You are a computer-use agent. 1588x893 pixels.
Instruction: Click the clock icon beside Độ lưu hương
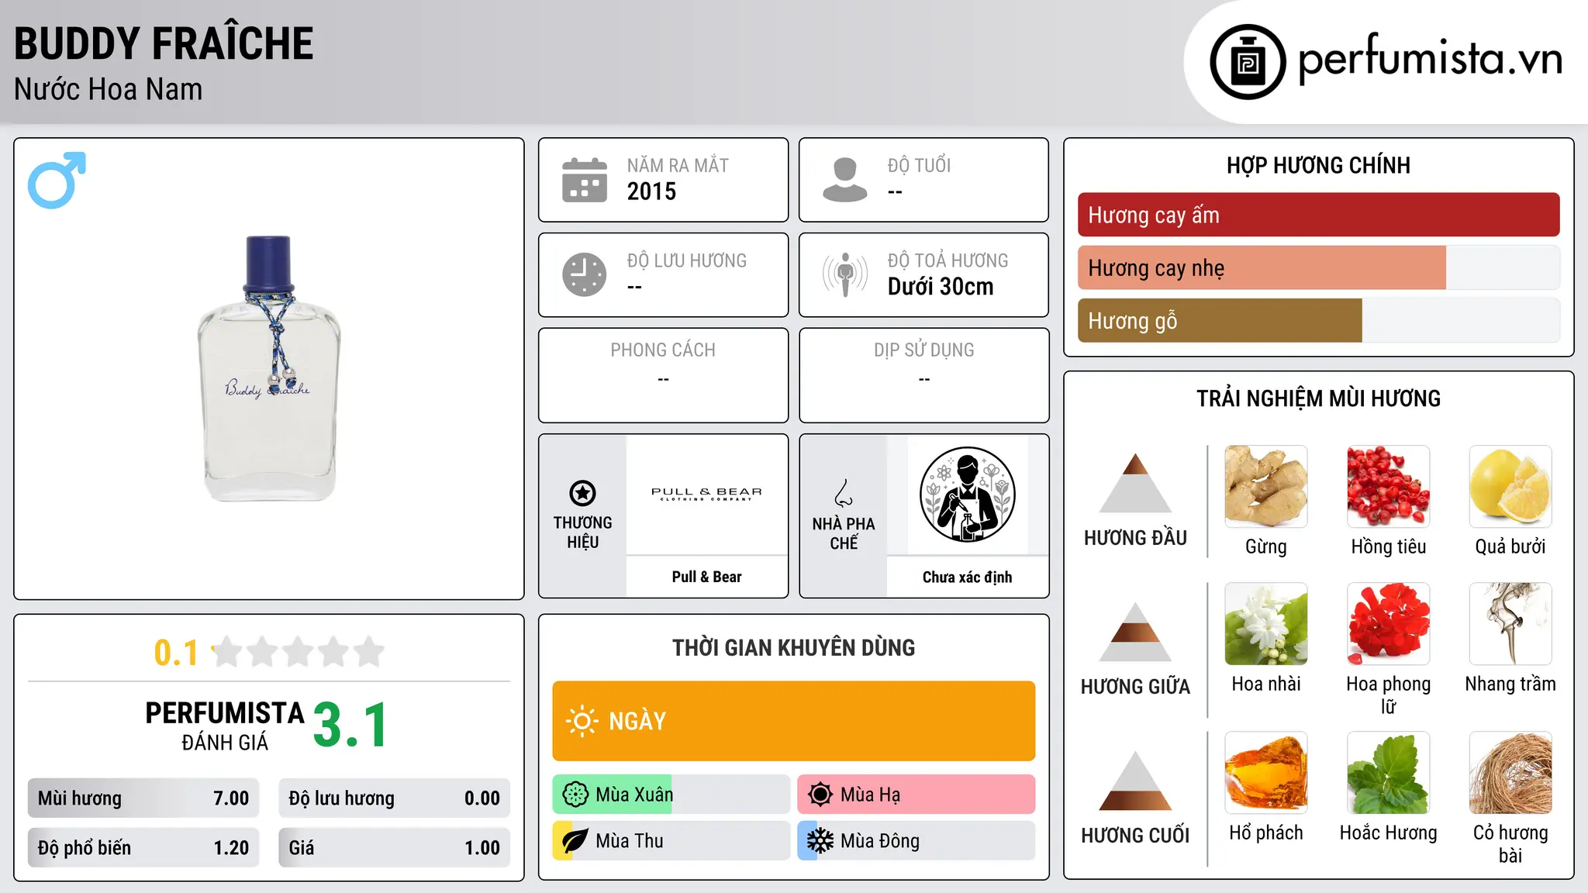tap(585, 274)
